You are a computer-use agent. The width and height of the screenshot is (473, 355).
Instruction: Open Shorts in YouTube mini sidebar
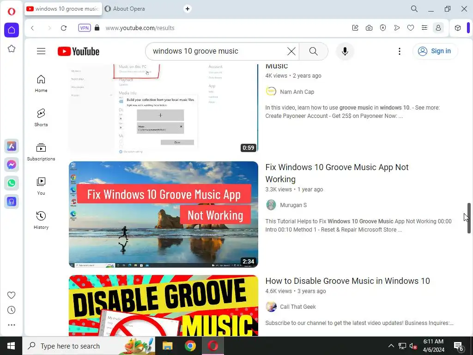click(41, 118)
